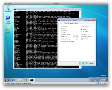This screenshot has width=112, height=90.
Task: Select the Small cursor size radio button
Action: pyautogui.click(x=62, y=29)
